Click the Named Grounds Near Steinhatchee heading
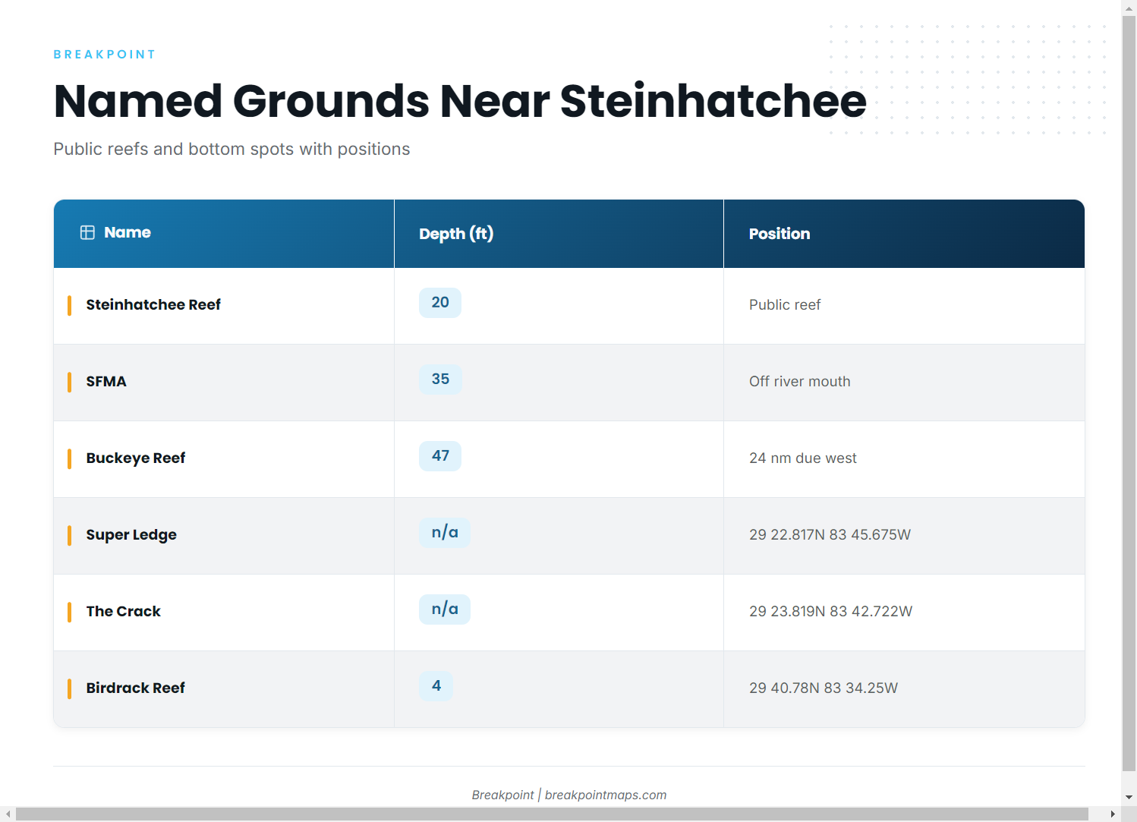 coord(460,101)
